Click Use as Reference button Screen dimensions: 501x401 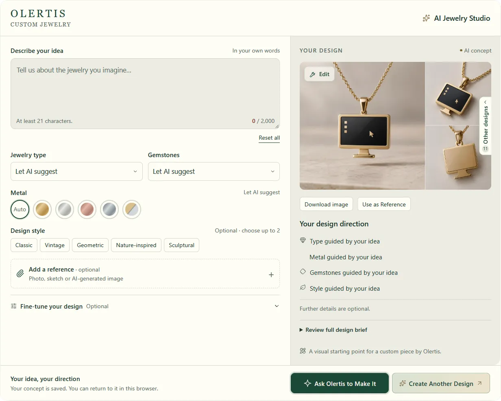tap(384, 204)
